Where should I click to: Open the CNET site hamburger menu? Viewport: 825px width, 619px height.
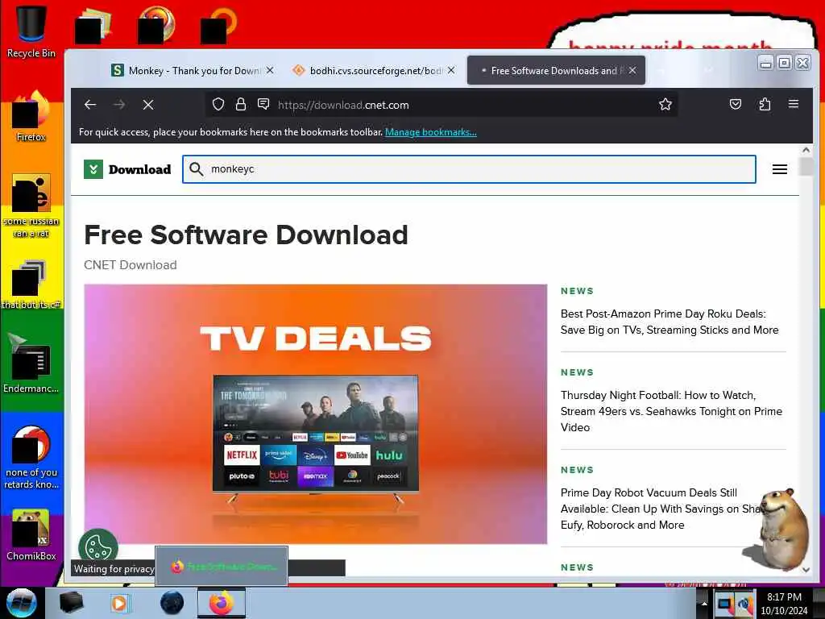[780, 169]
